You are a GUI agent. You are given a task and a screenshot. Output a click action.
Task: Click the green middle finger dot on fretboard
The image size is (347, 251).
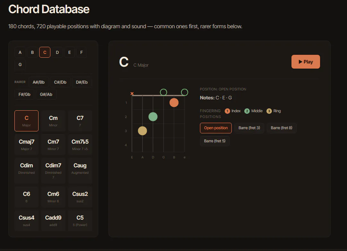coord(153,117)
